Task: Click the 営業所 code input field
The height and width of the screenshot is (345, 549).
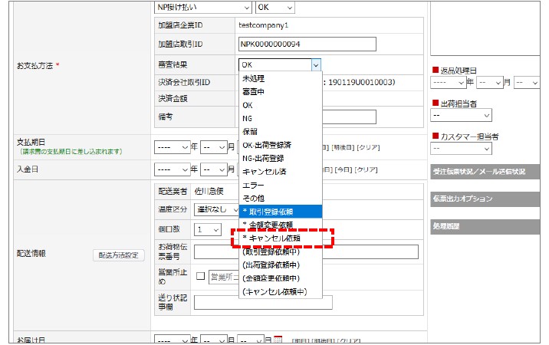Action: [x=224, y=277]
